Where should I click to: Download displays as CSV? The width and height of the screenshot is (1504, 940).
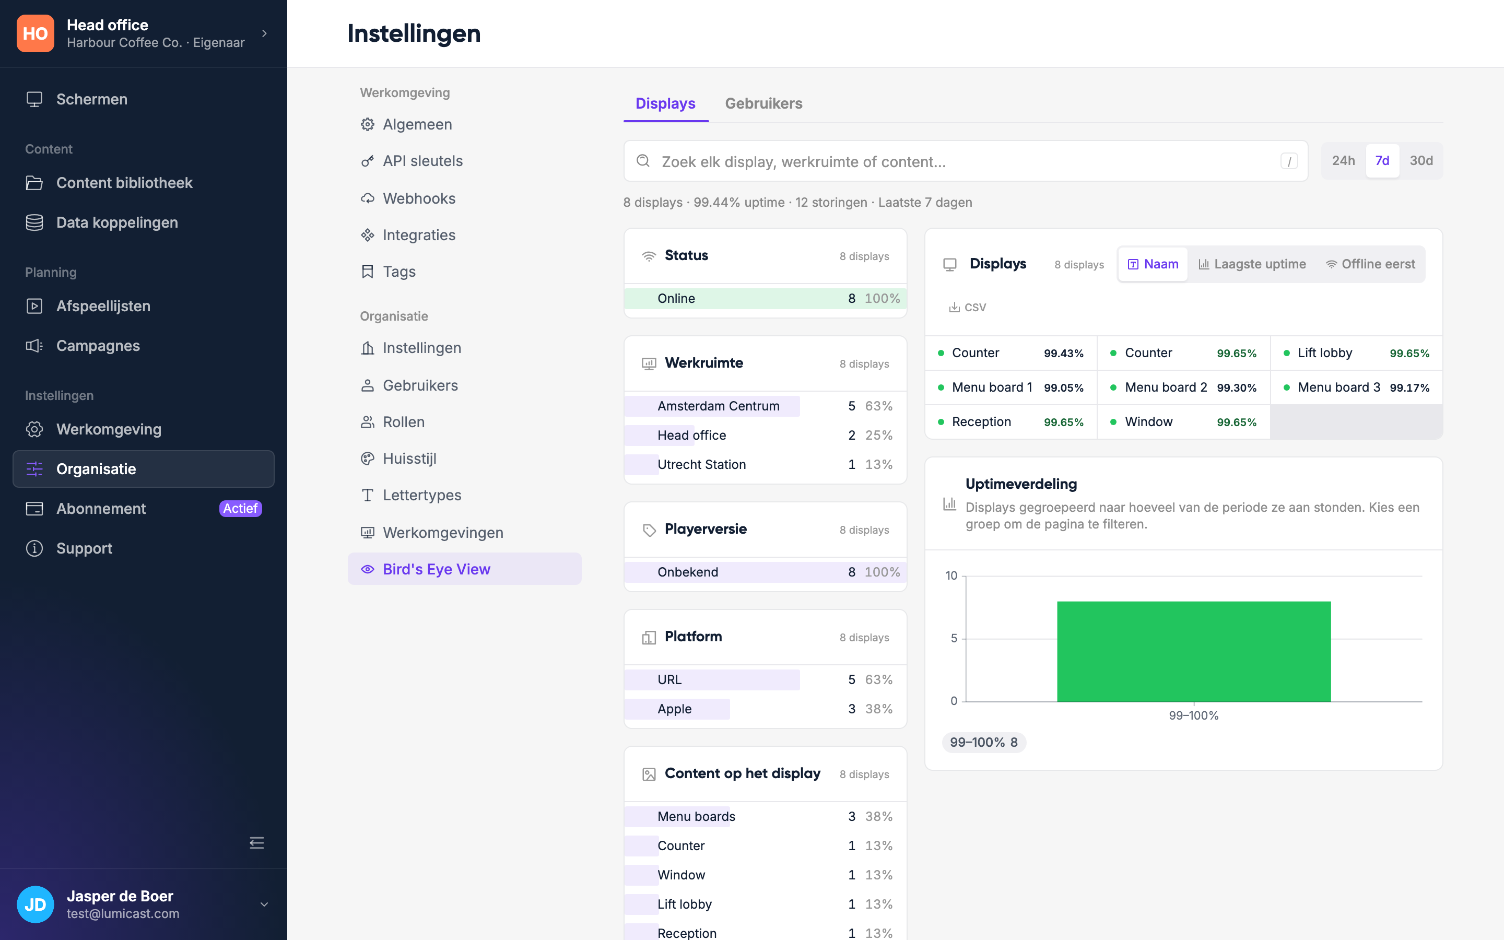(x=967, y=307)
